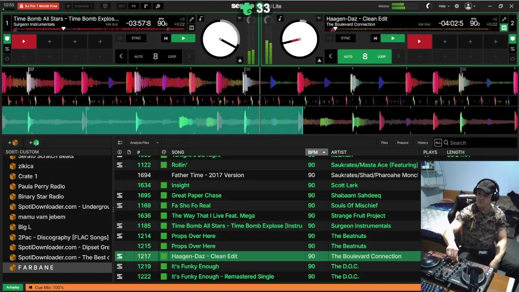Click the DJ Pro 1 Month Free gift button
519x292 pixels.
click(39, 6)
